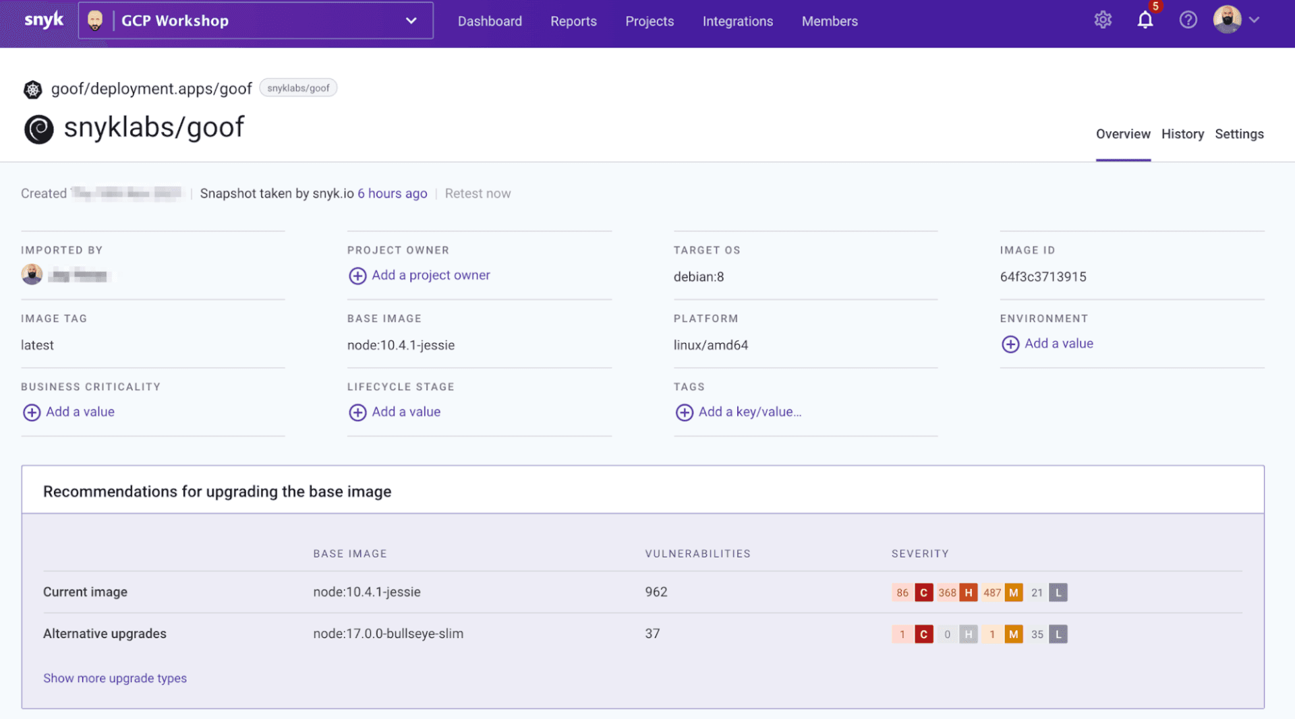Click the 86 critical badge for current image
Image resolution: width=1295 pixels, height=719 pixels.
[x=913, y=592]
